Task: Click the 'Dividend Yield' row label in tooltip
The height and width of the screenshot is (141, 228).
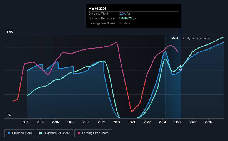Action: tap(98, 14)
